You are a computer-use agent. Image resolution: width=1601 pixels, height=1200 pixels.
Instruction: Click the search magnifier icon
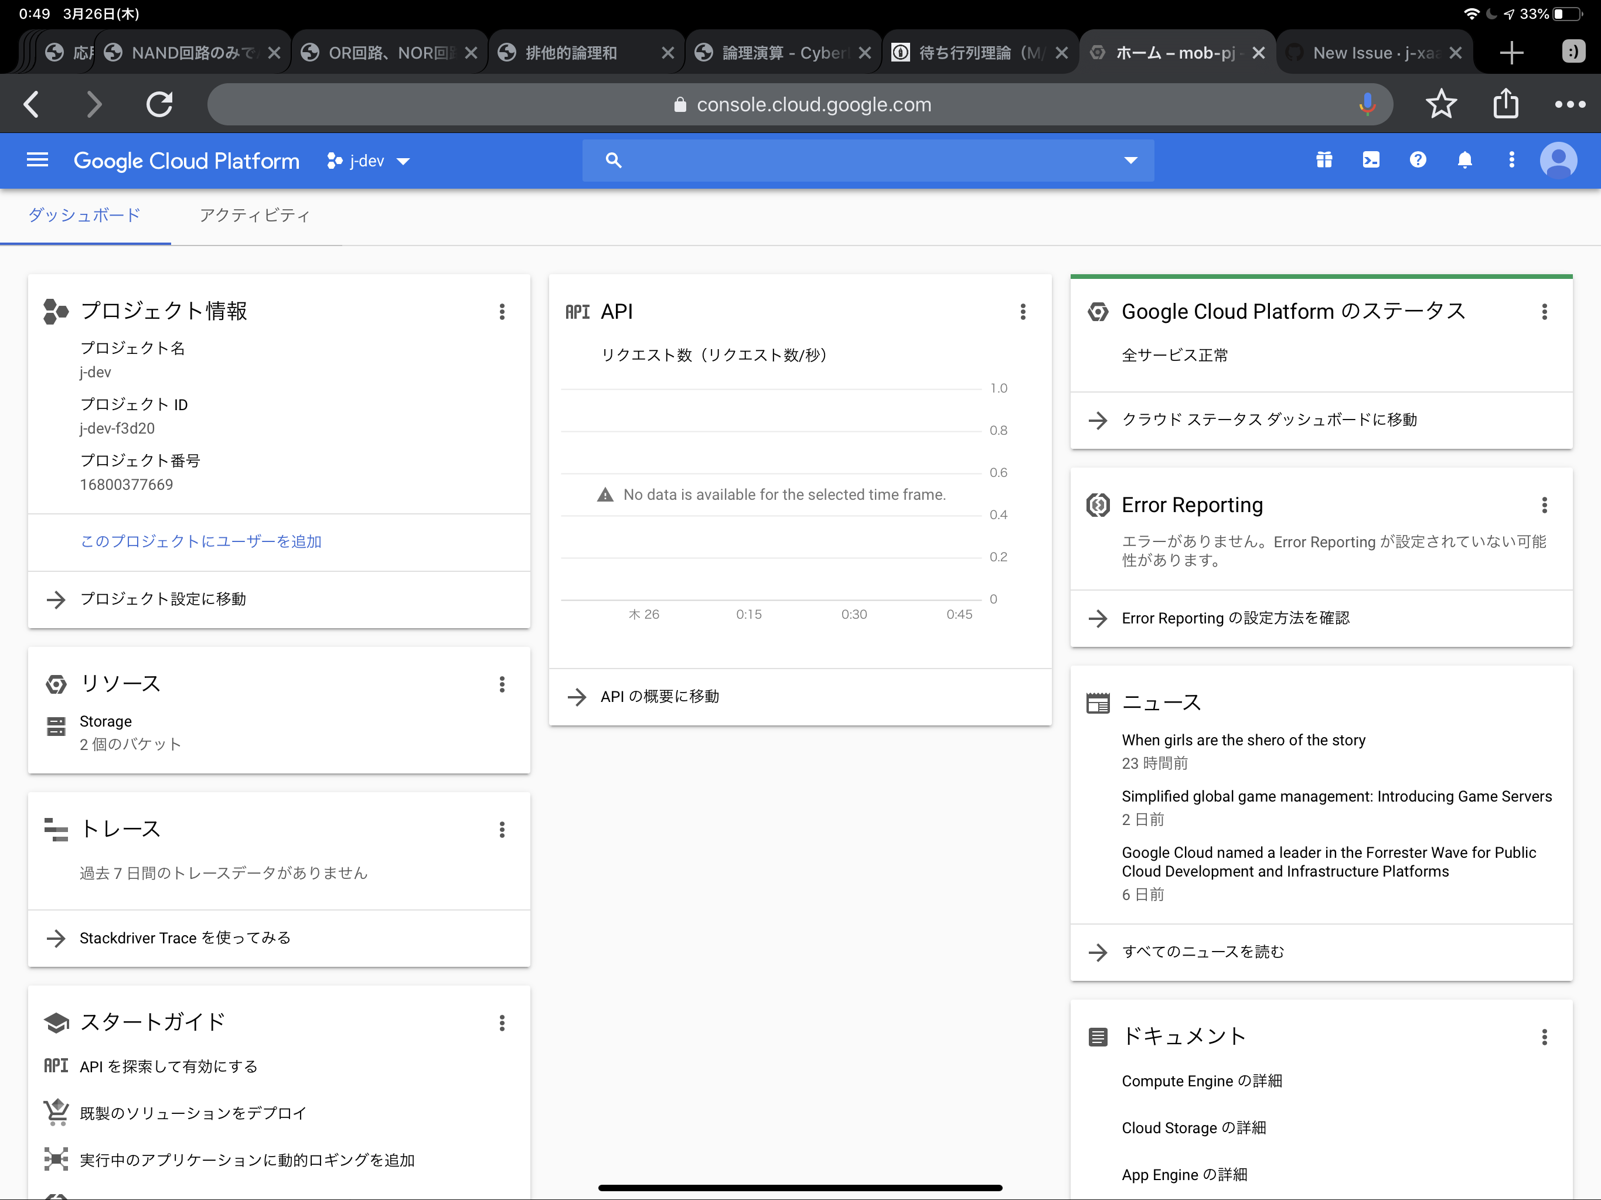pos(613,160)
